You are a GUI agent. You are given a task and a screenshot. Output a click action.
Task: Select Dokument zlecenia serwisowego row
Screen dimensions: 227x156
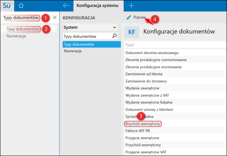(152, 53)
